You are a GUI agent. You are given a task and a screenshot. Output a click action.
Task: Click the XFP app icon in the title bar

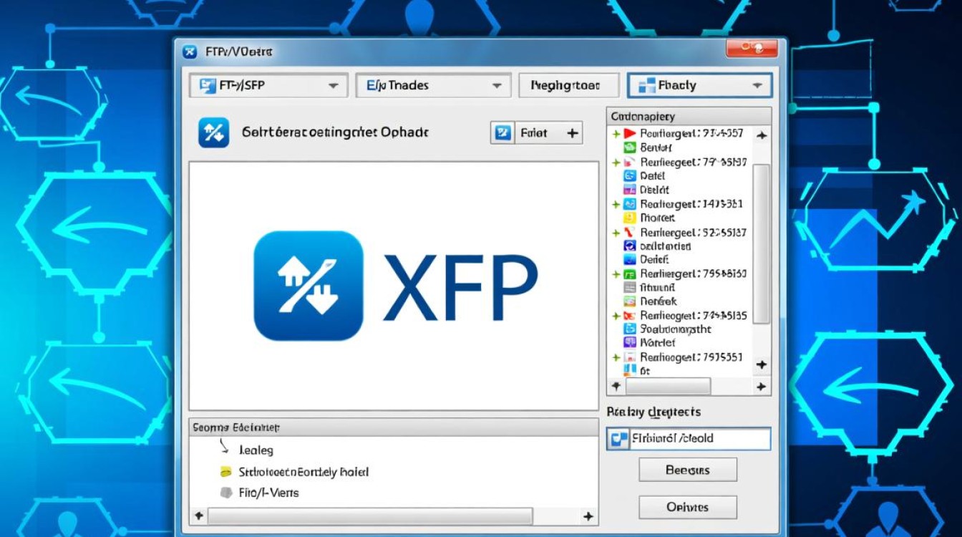(x=190, y=52)
